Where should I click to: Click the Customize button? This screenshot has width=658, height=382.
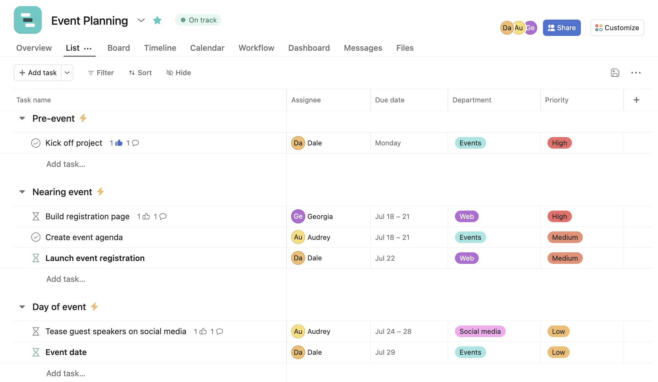coord(617,27)
